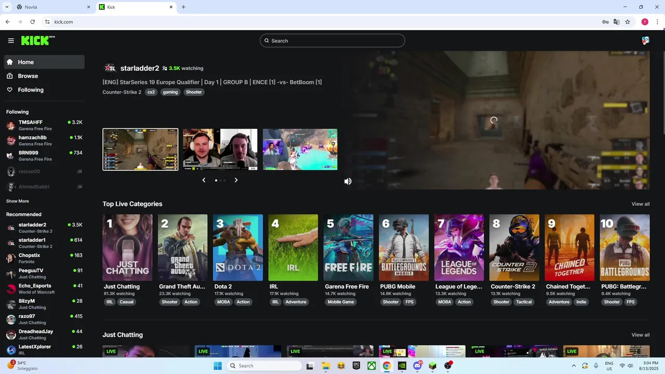Focus the Kick search box
Viewport: 665px width, 374px height.
332,41
